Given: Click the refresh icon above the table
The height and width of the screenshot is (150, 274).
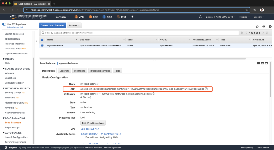Looking at the screenshot, I should (257, 27).
